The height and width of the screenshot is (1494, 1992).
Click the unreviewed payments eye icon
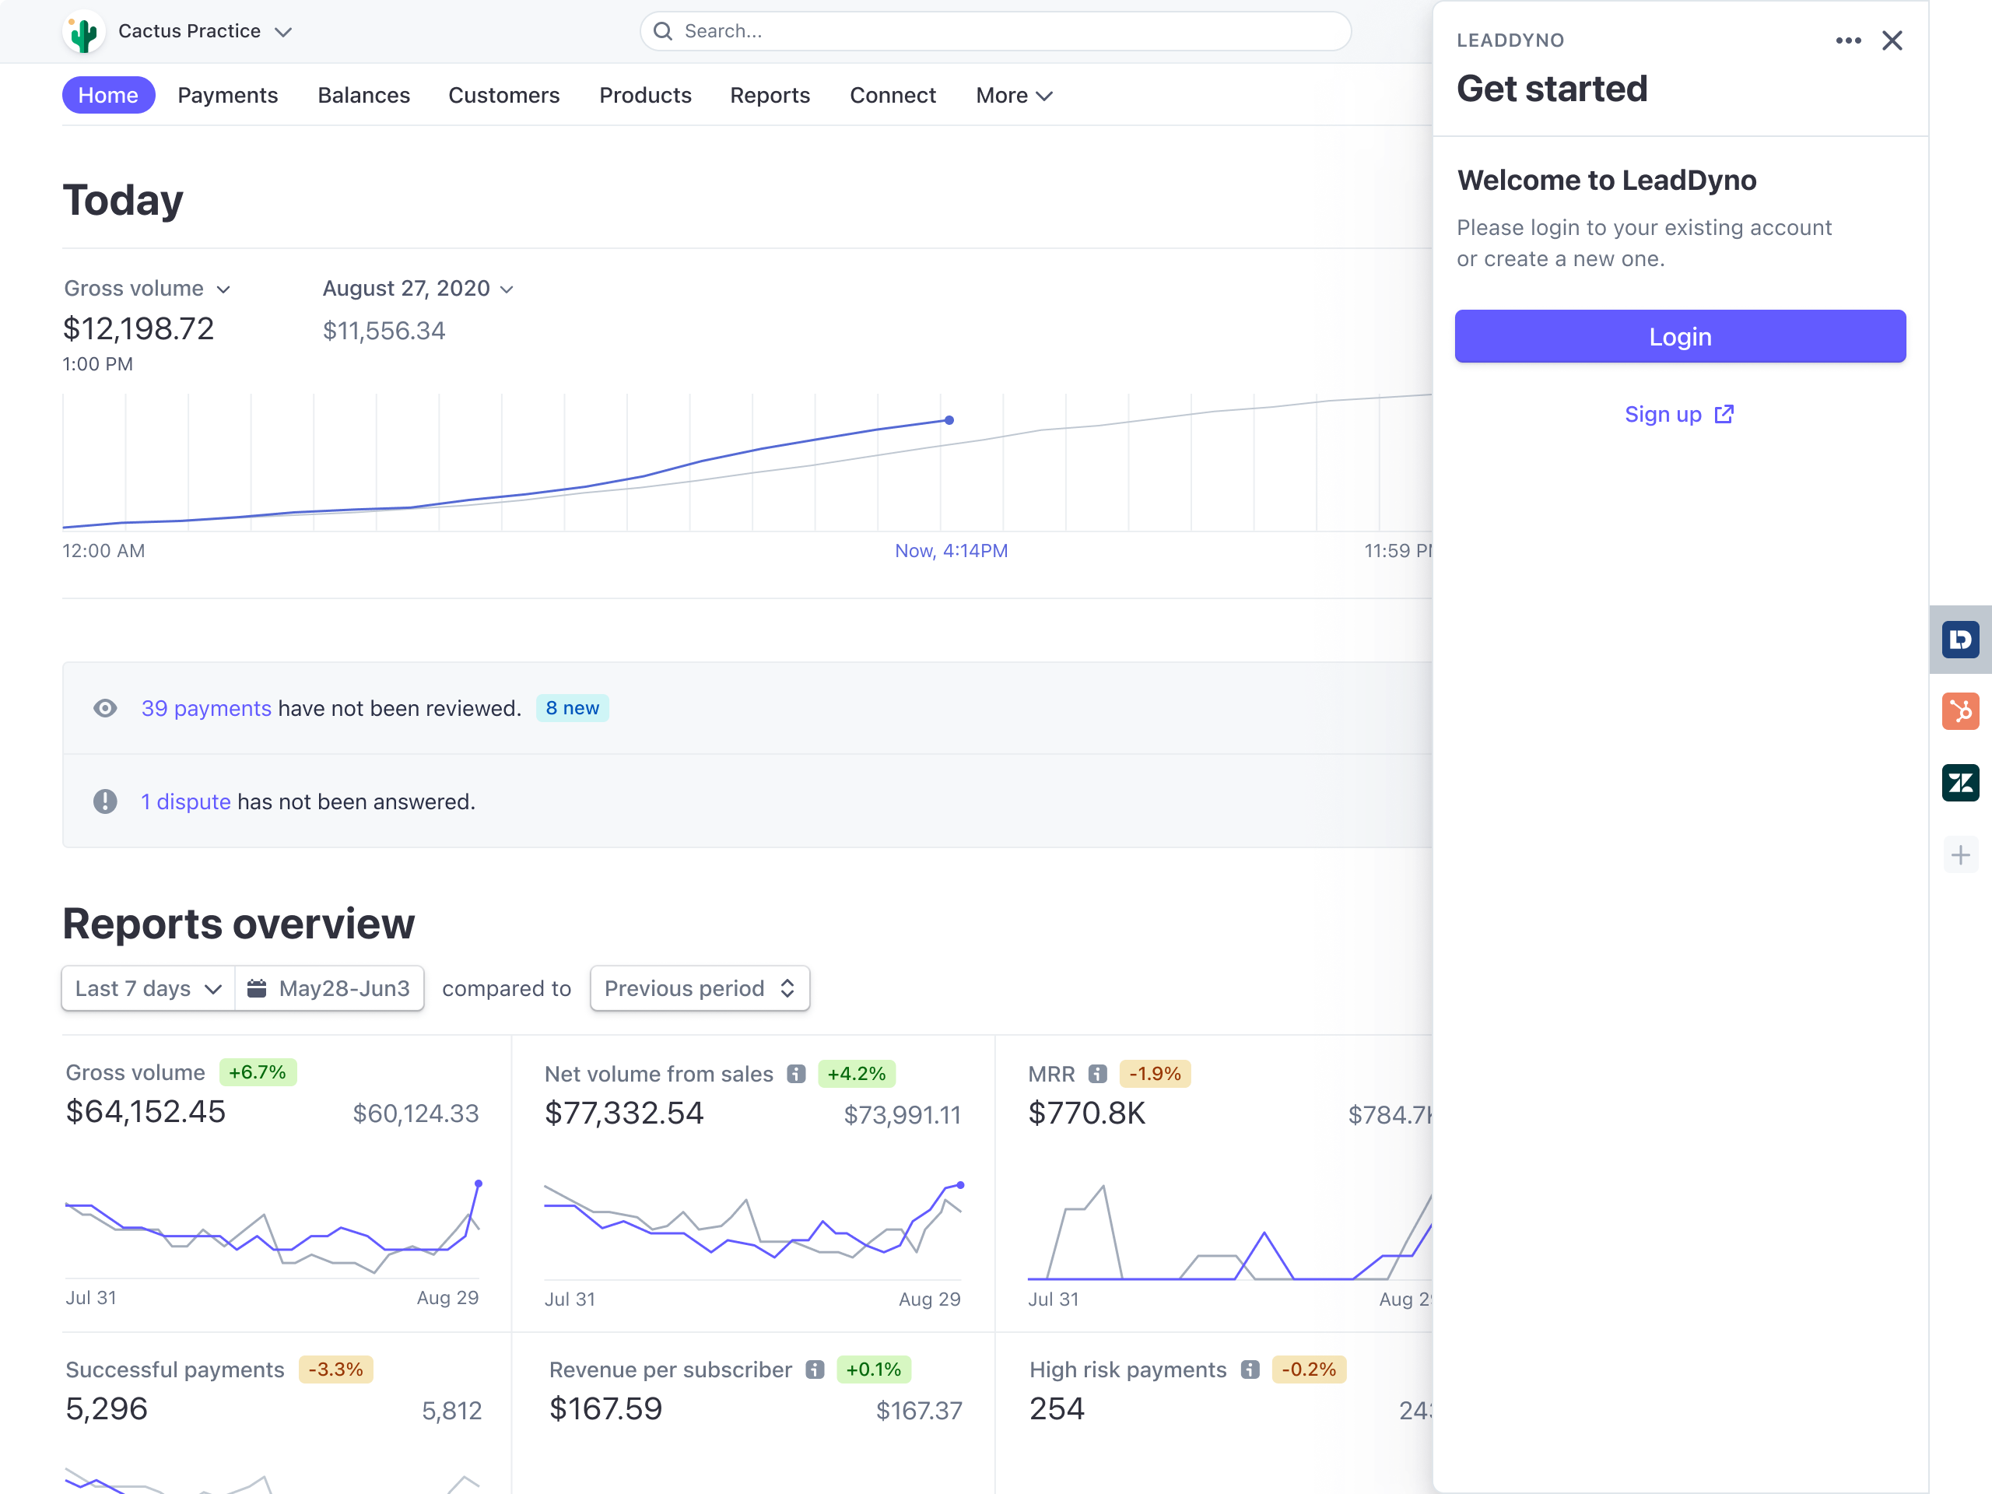click(x=105, y=708)
